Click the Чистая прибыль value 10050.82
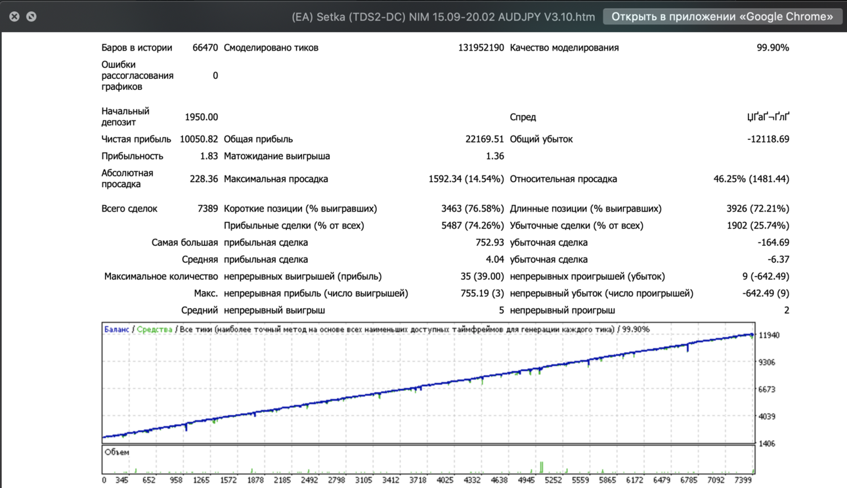This screenshot has width=847, height=488. coord(199,139)
